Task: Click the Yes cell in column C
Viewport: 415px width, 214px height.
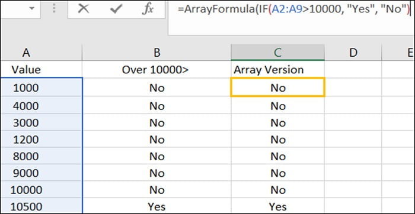Action: 277,206
